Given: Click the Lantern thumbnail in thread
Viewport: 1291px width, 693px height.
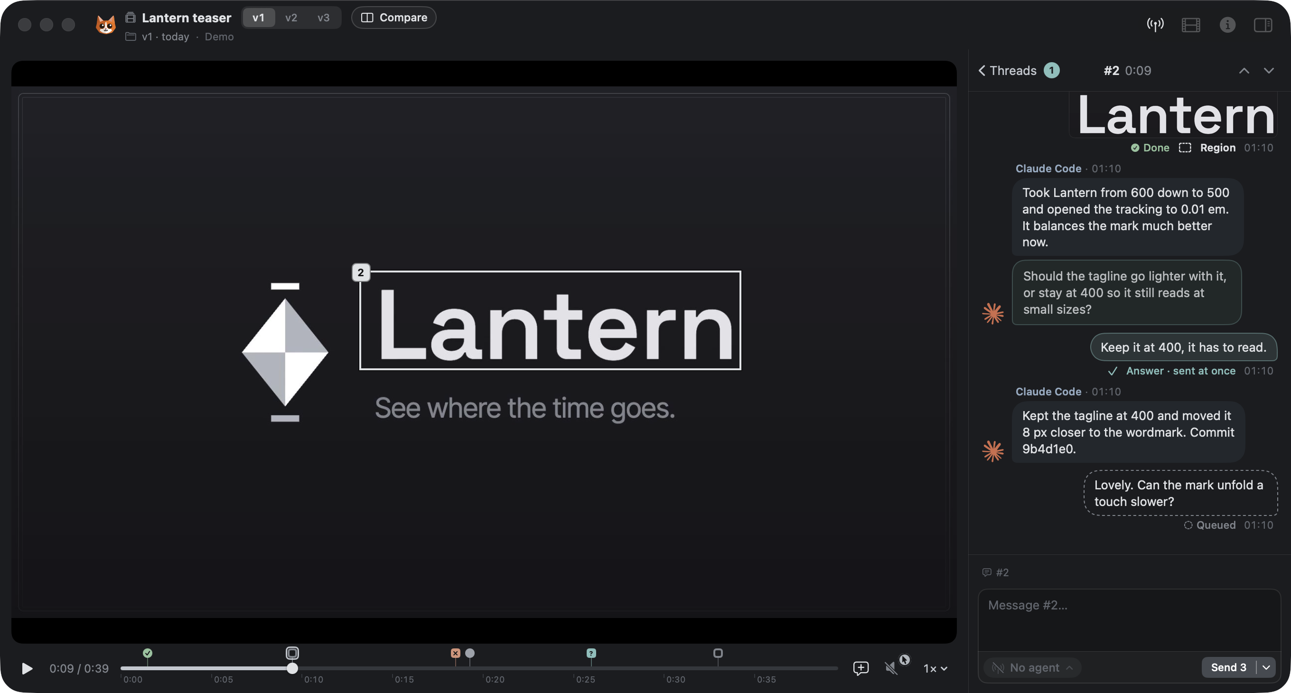Looking at the screenshot, I should pos(1174,115).
